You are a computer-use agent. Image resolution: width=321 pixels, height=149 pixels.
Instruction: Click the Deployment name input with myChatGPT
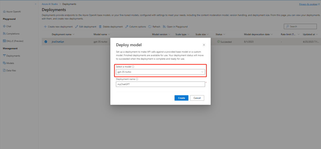point(160,84)
